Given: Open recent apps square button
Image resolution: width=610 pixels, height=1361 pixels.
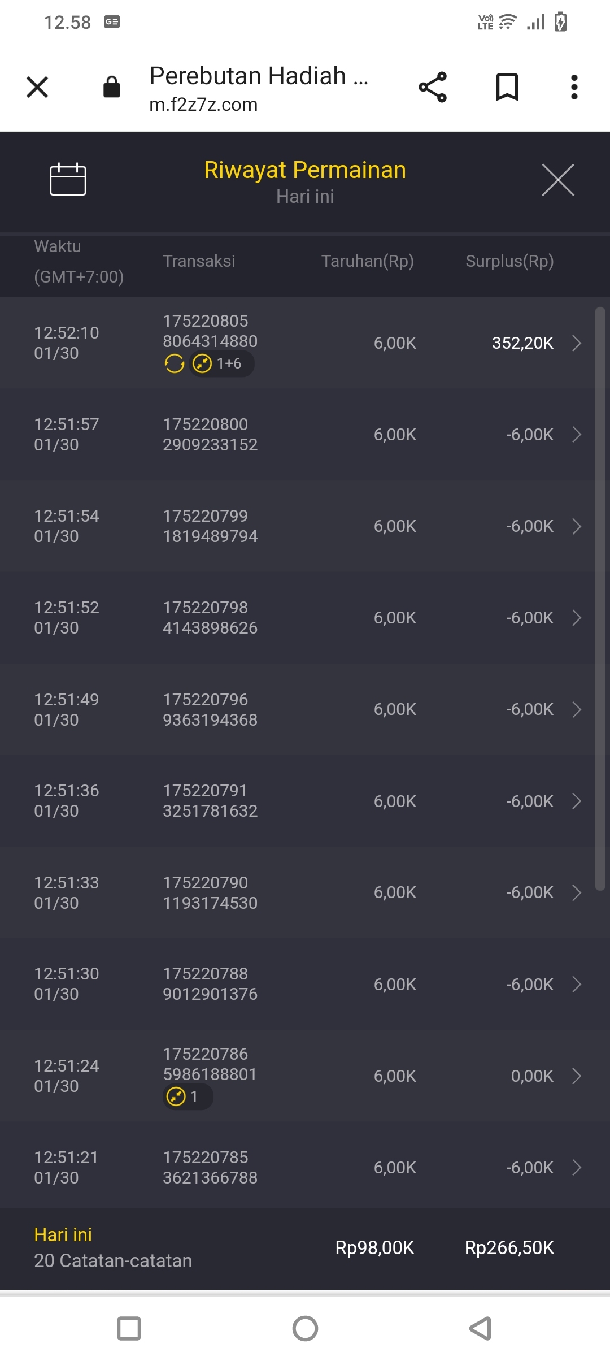Looking at the screenshot, I should (129, 1328).
